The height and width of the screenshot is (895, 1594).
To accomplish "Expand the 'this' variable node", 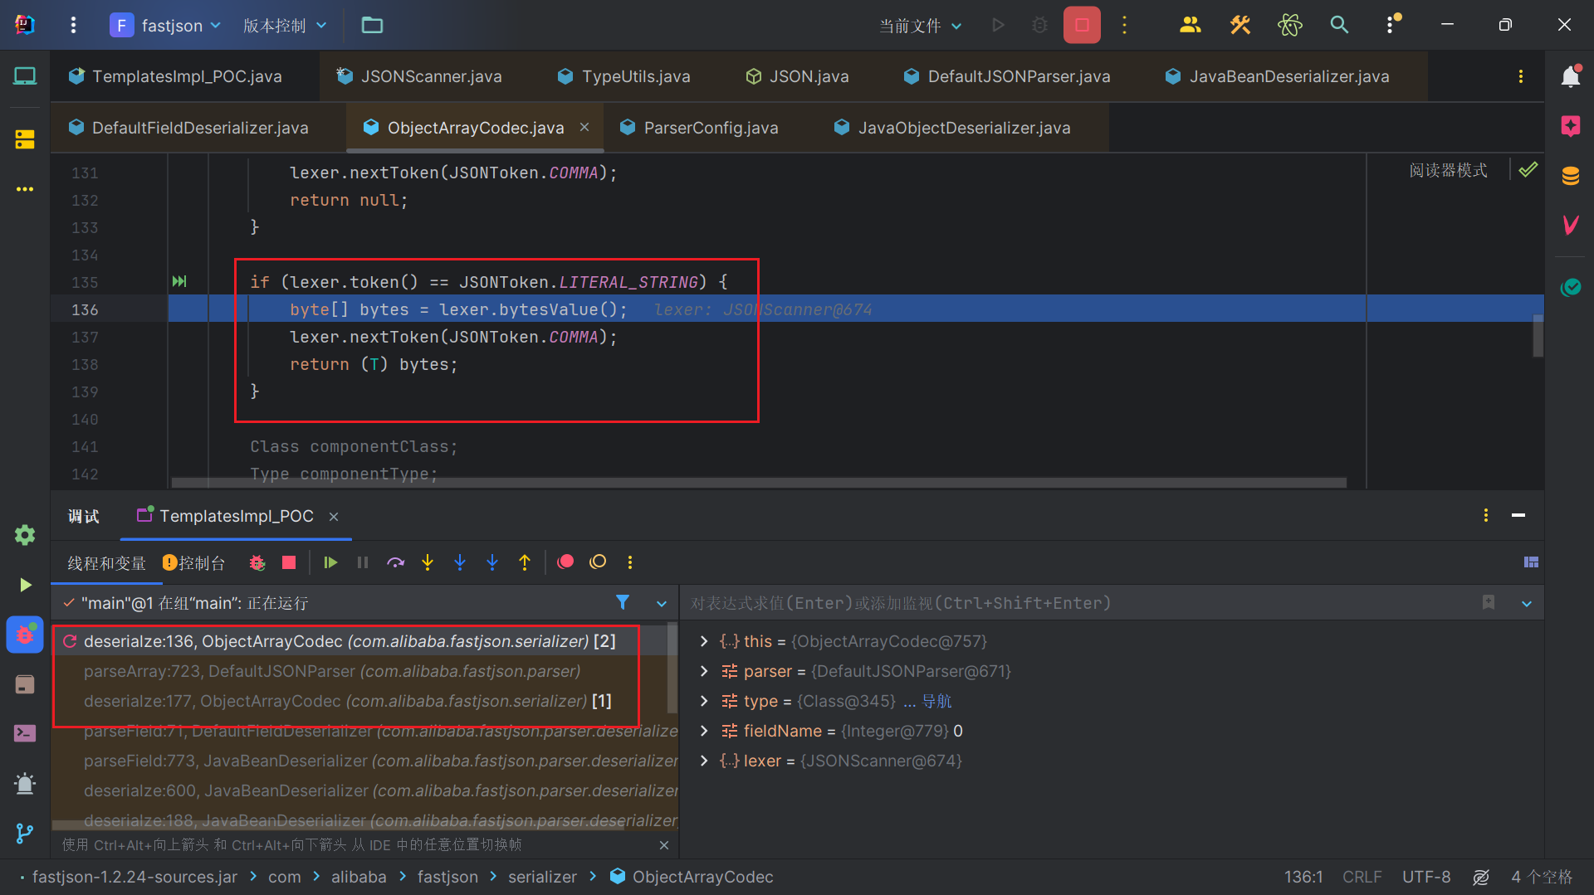I will [704, 641].
